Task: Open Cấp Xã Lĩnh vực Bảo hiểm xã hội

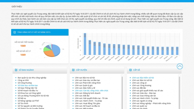Action: pos(143,78)
